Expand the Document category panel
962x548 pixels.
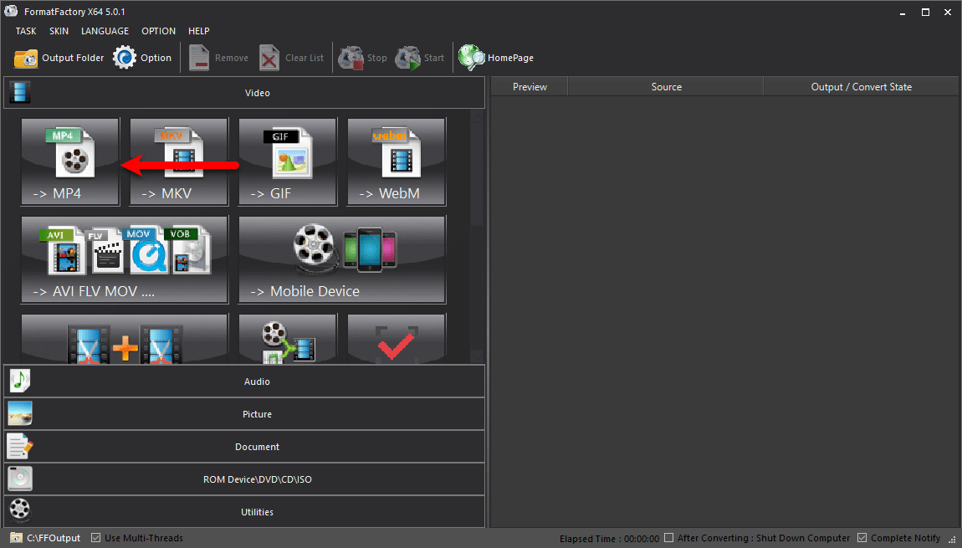[244, 447]
